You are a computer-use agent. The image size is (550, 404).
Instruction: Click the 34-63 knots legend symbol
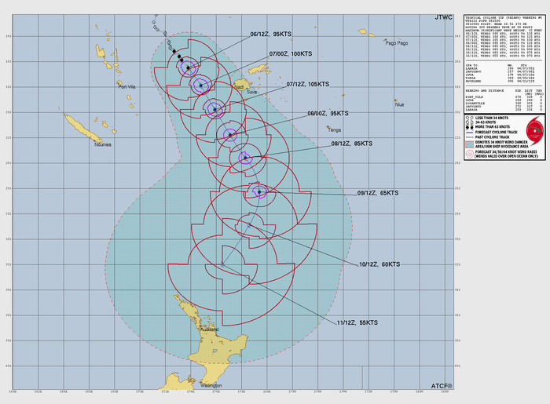tap(470, 122)
